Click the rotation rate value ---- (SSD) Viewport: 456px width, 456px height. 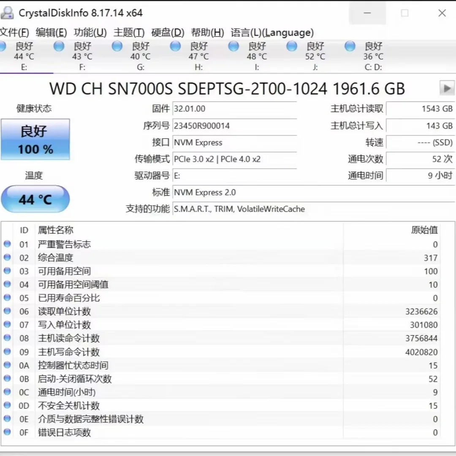pyautogui.click(x=420, y=143)
